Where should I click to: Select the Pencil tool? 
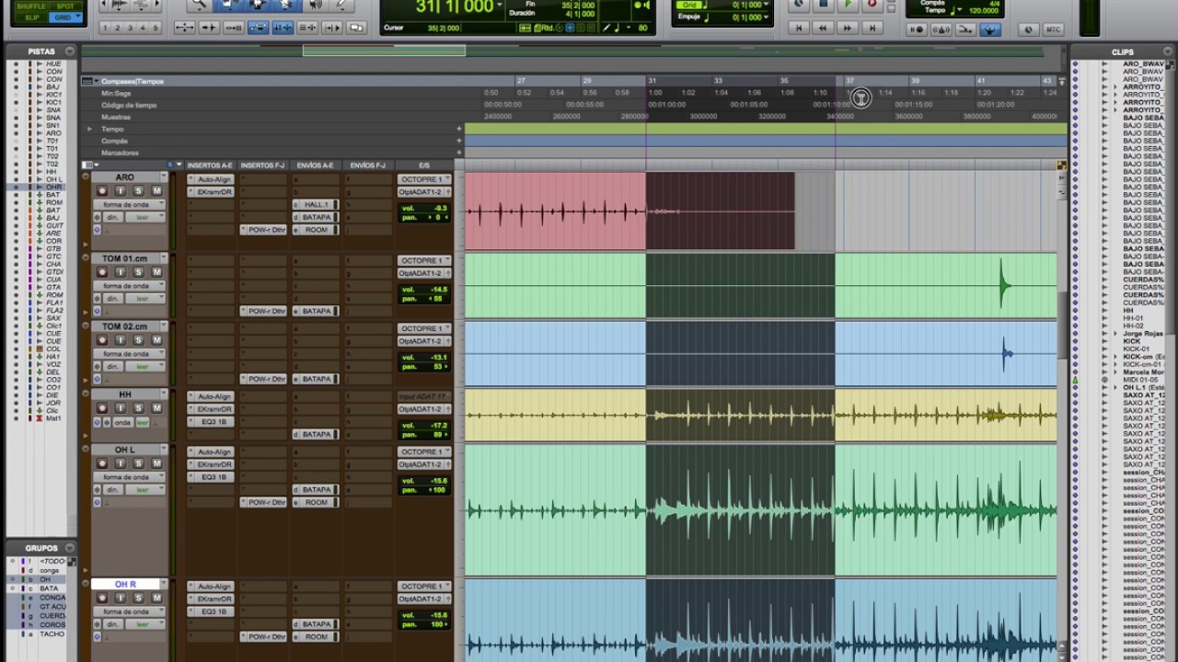click(x=342, y=6)
